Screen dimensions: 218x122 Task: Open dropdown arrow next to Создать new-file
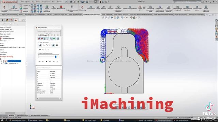tap(30, 6)
